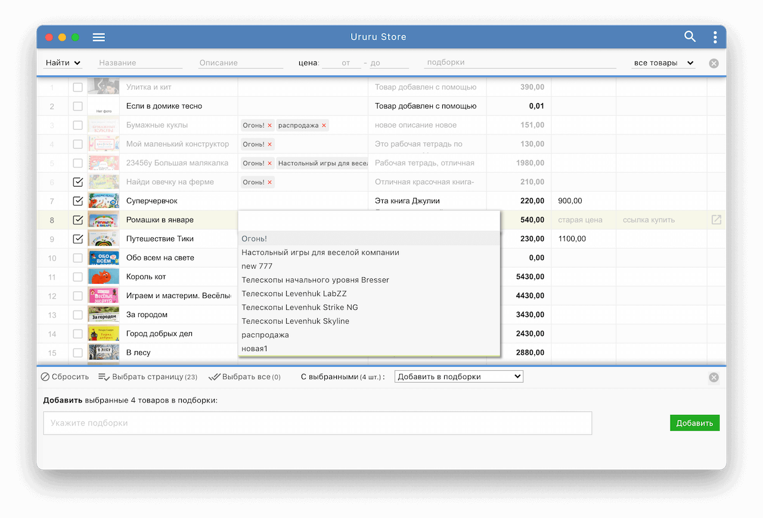Open the hamburger menu in the title bar

(99, 37)
